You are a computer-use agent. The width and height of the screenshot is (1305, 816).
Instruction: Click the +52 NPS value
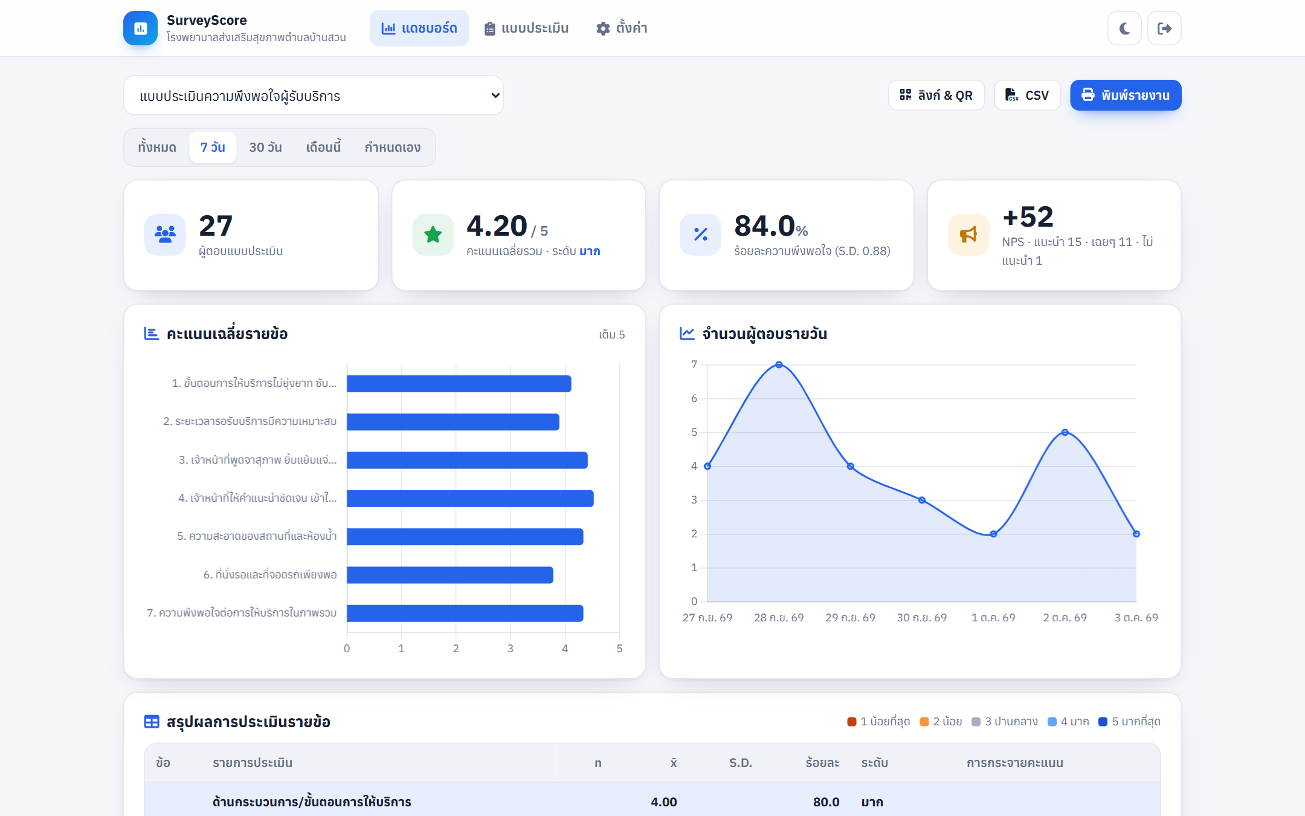(x=1028, y=216)
